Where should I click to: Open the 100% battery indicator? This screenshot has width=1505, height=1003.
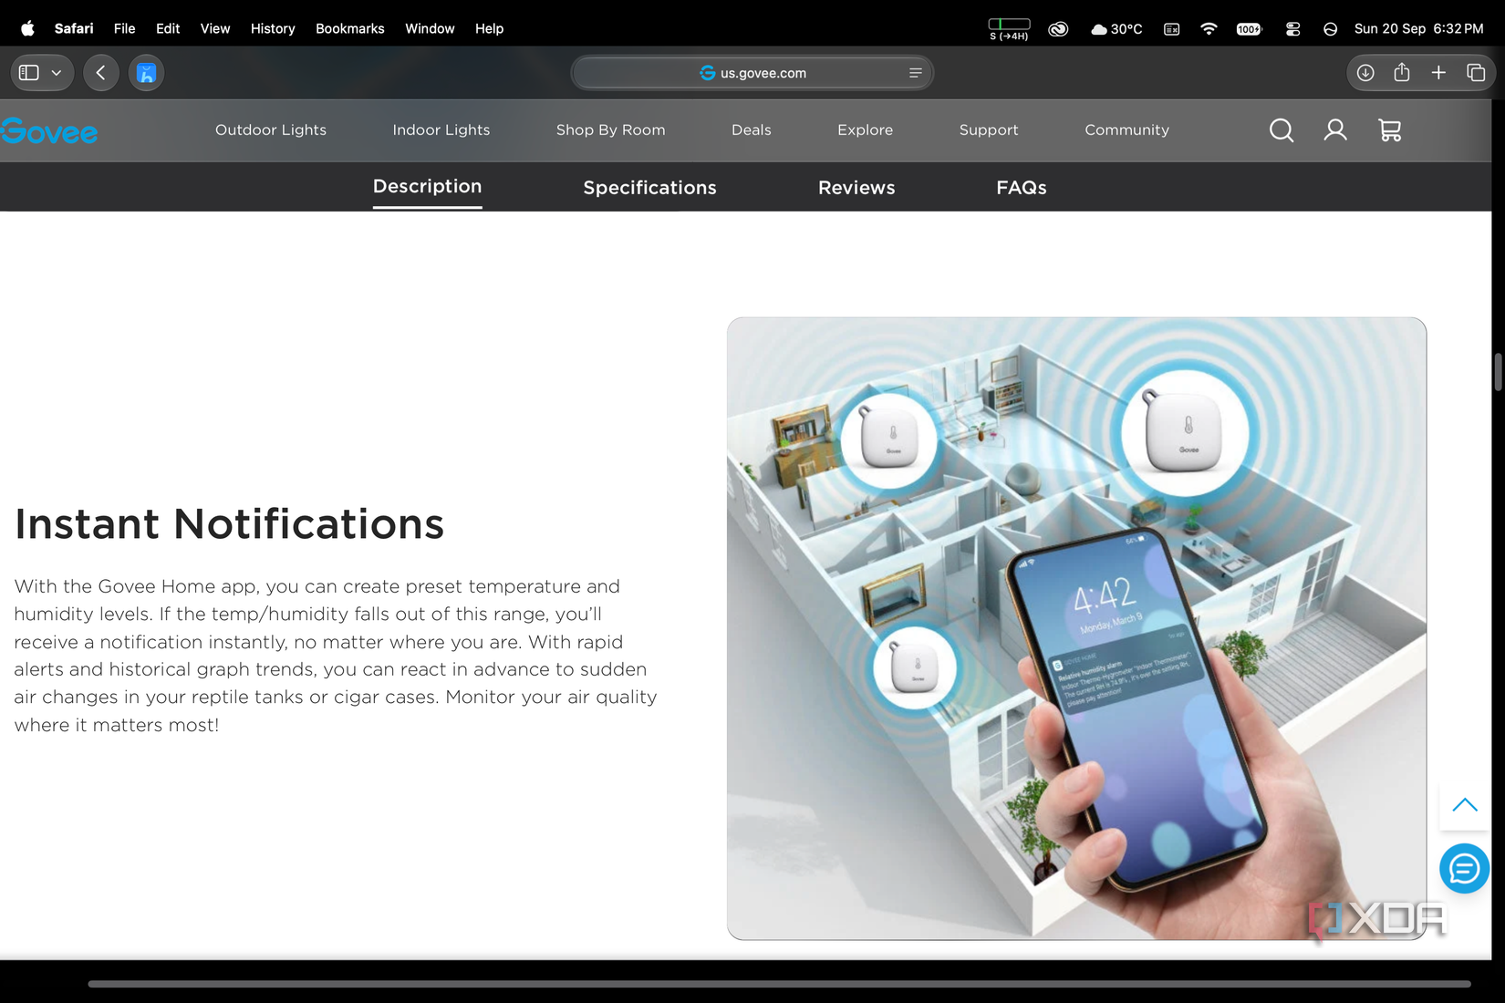[x=1249, y=29]
